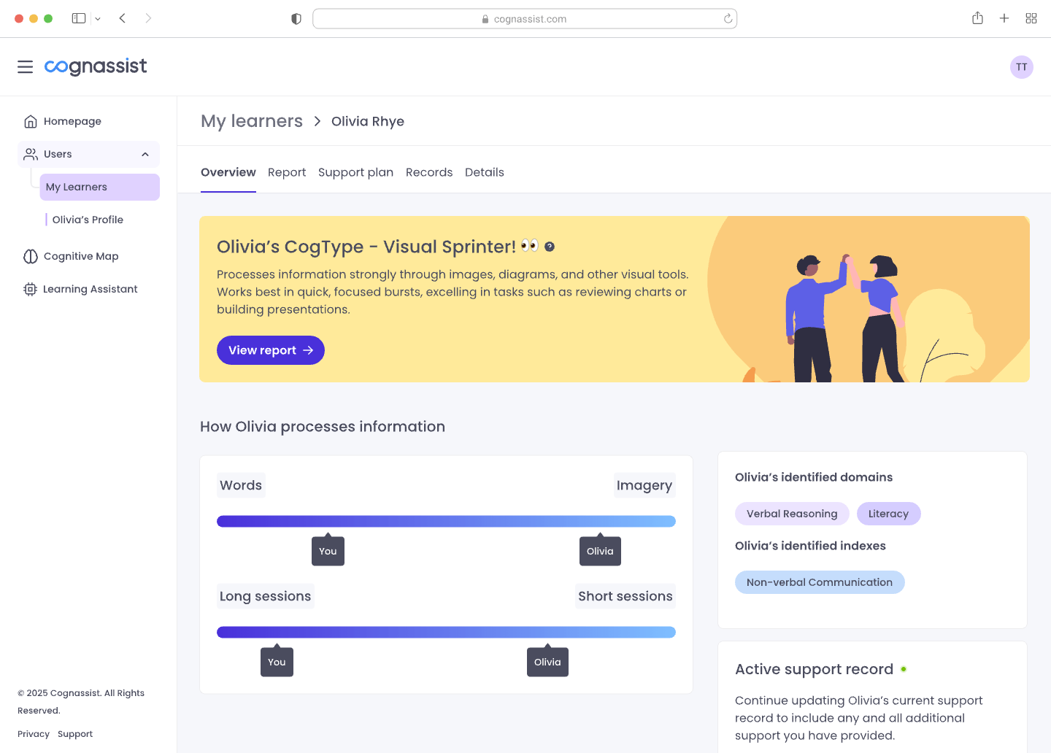
Task: Go back with the browser back arrow
Action: (x=123, y=18)
